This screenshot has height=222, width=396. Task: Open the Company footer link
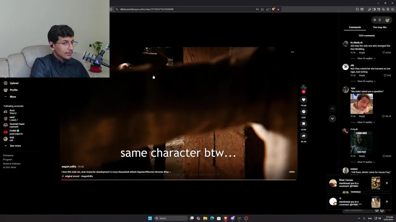point(8,155)
